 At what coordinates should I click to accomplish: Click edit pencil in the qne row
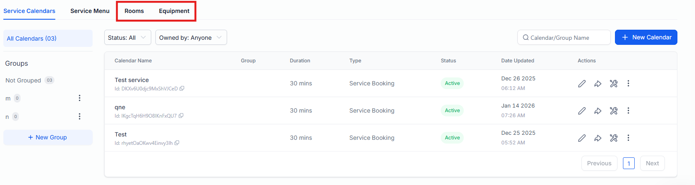[582, 111]
